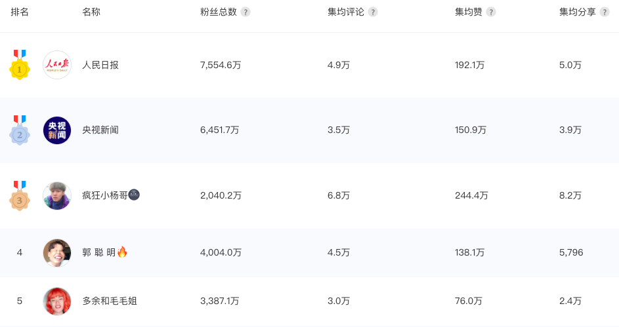Open the 人民日报 avatar
Viewport: 619px width, 327px height.
(57, 65)
